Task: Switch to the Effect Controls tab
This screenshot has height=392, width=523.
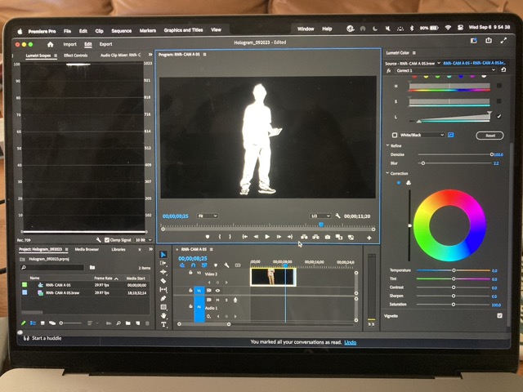Action: [x=75, y=56]
